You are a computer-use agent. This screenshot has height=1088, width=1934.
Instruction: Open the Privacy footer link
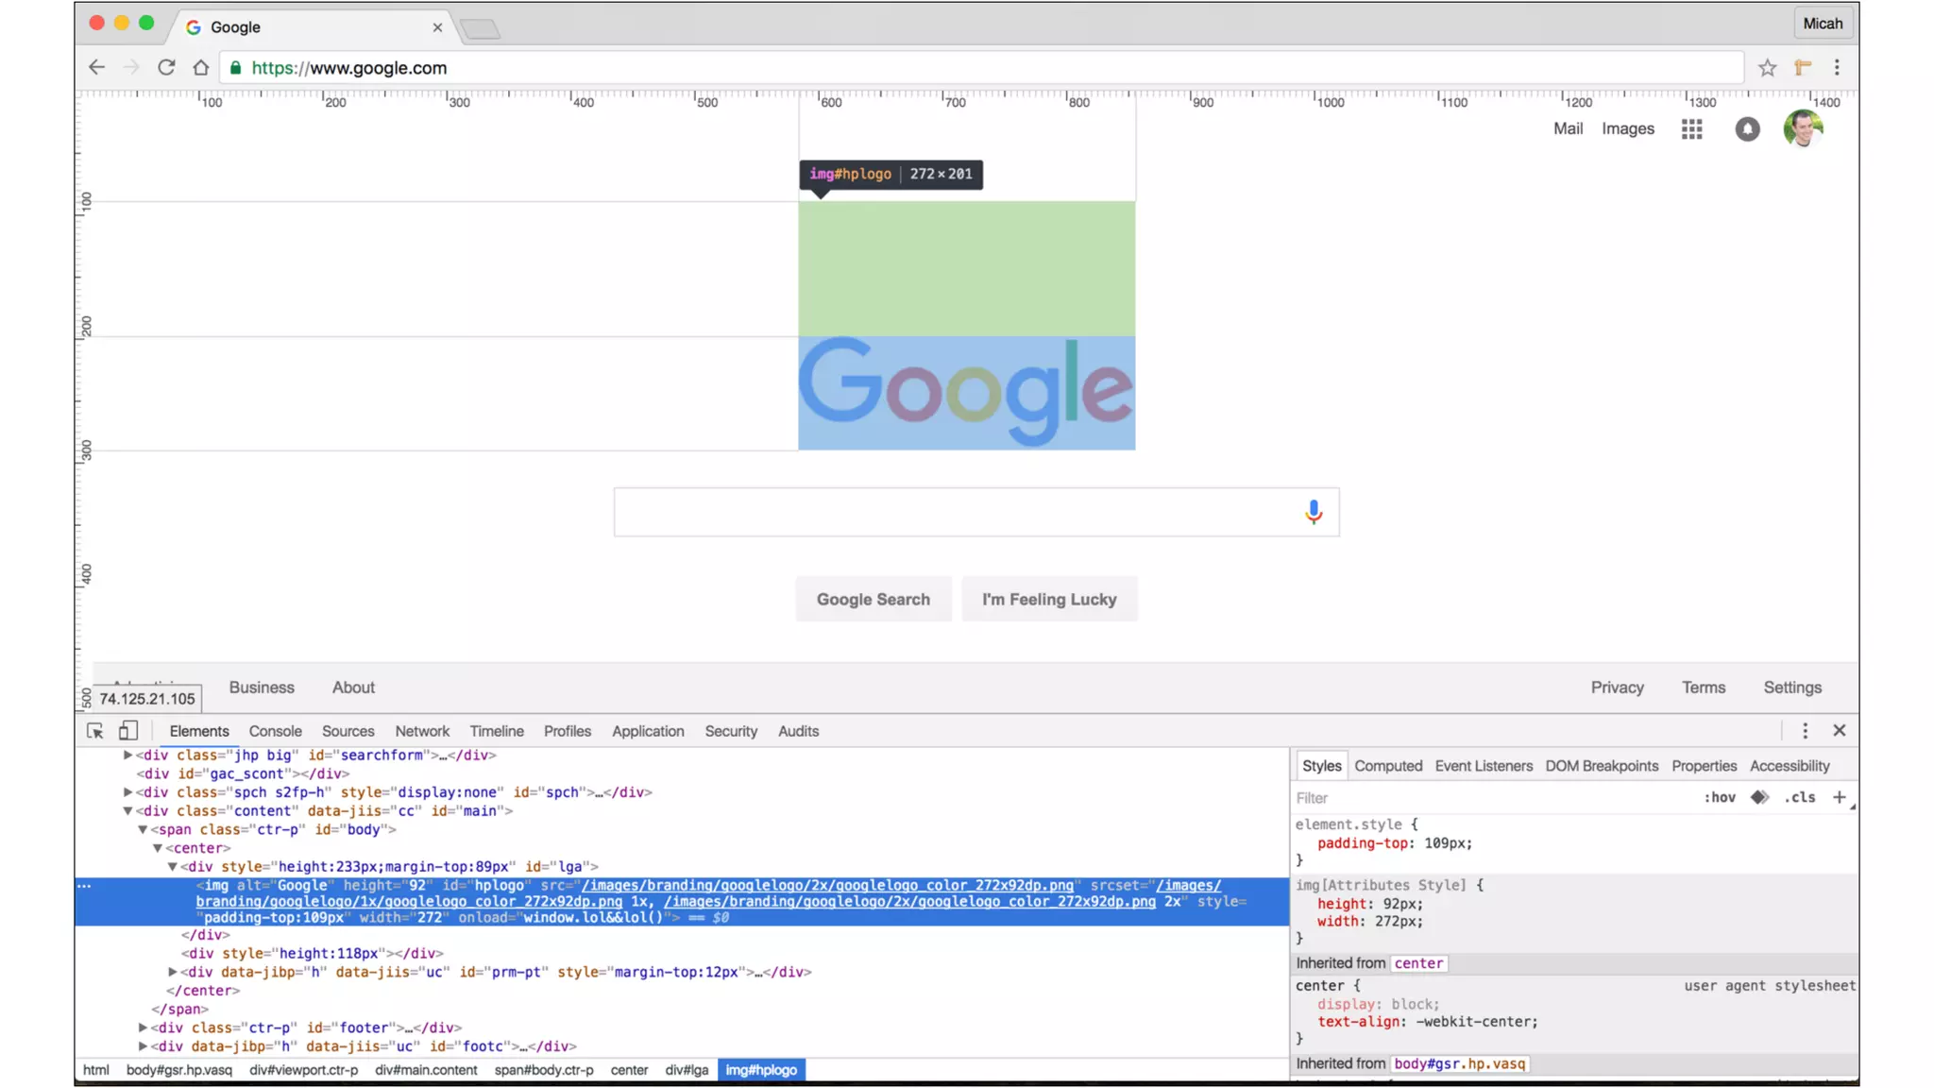(1617, 688)
